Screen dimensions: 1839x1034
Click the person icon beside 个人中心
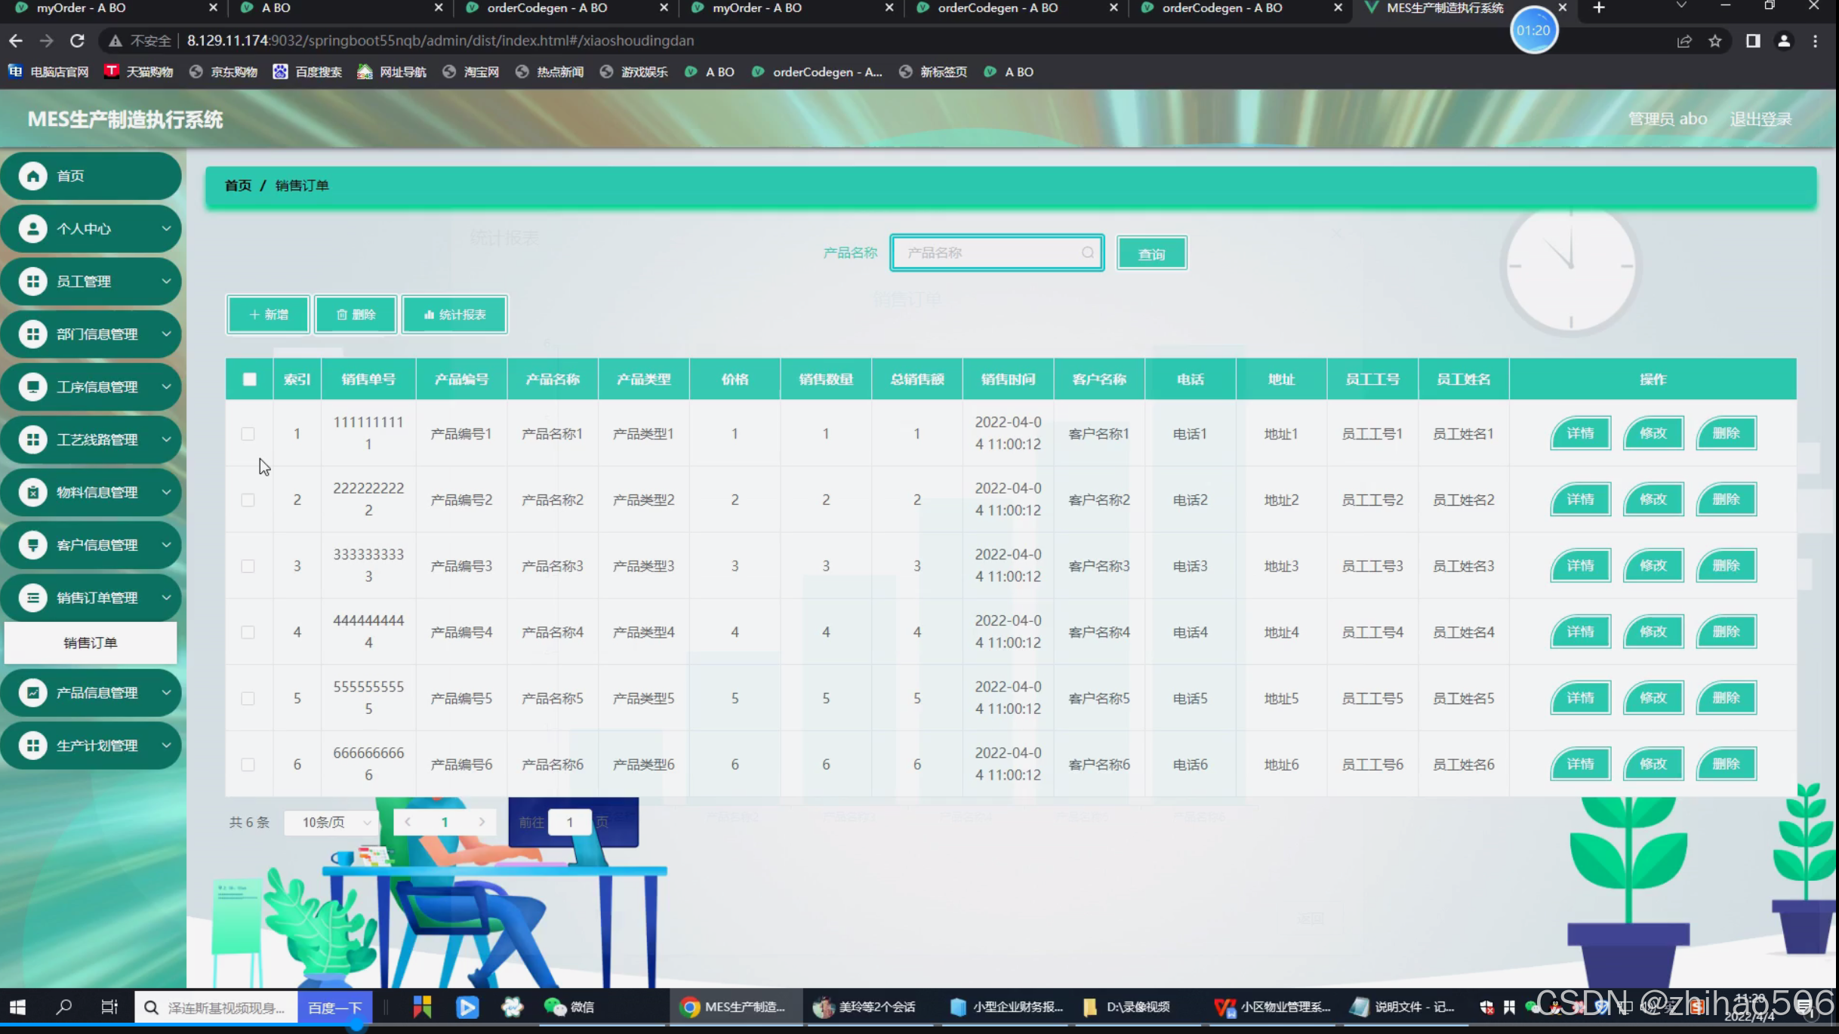[x=32, y=229]
